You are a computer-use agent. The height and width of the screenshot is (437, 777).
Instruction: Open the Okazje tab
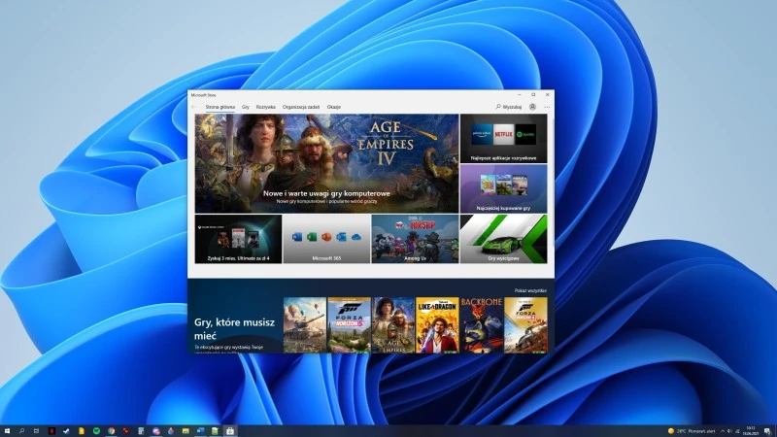pyautogui.click(x=333, y=107)
